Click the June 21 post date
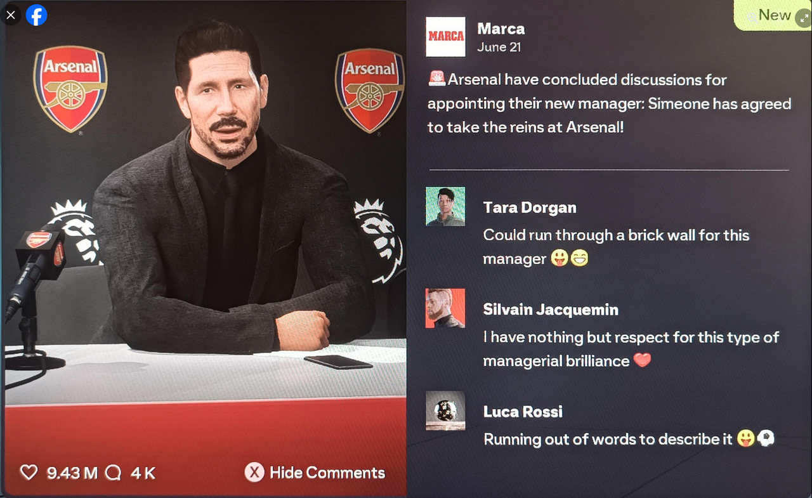Screen dimensions: 812x498 pos(499,48)
